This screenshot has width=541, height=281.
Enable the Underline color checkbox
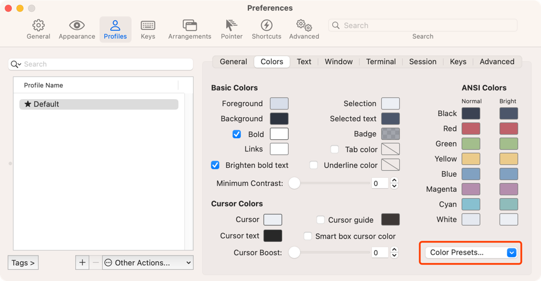click(314, 165)
